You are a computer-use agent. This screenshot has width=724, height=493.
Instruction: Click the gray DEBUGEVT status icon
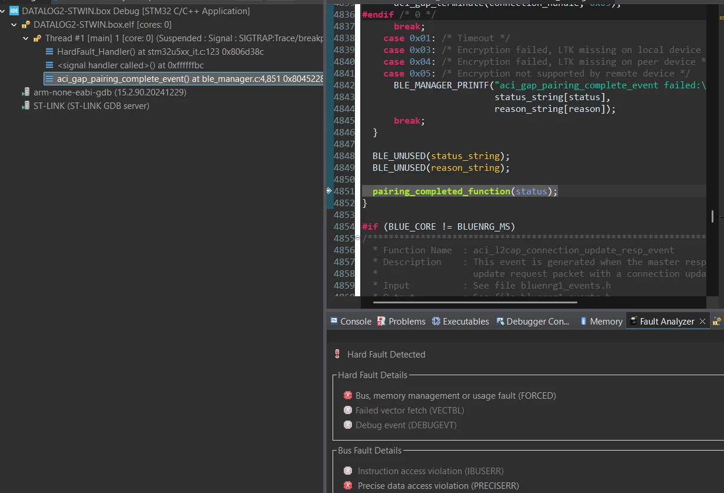pyautogui.click(x=348, y=425)
